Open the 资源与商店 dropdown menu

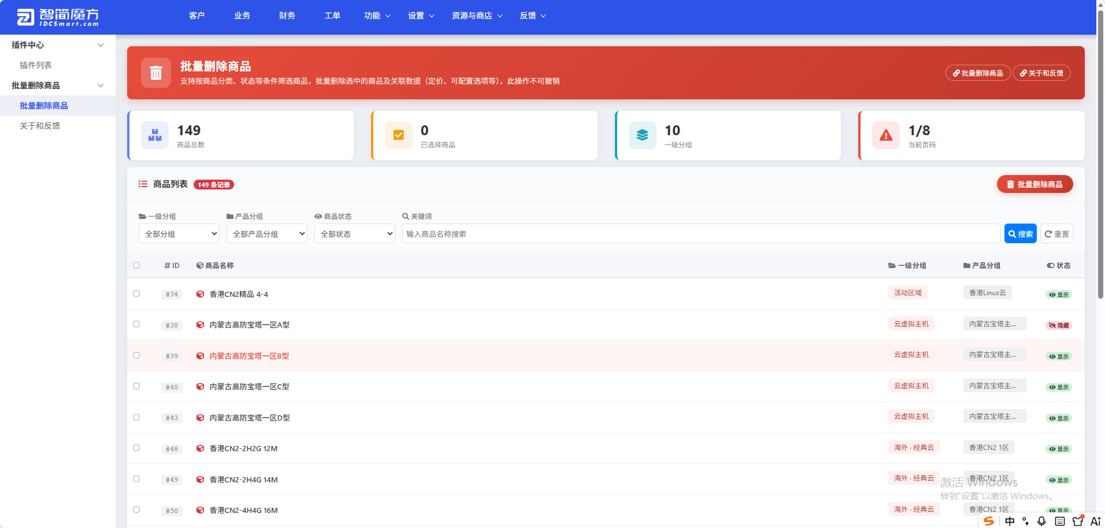coord(477,16)
